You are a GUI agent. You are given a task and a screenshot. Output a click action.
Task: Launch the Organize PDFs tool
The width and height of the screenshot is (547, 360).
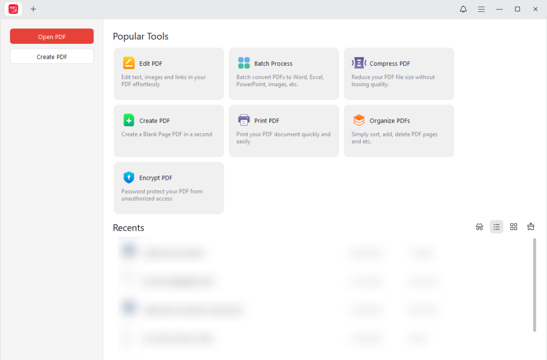[398, 131]
